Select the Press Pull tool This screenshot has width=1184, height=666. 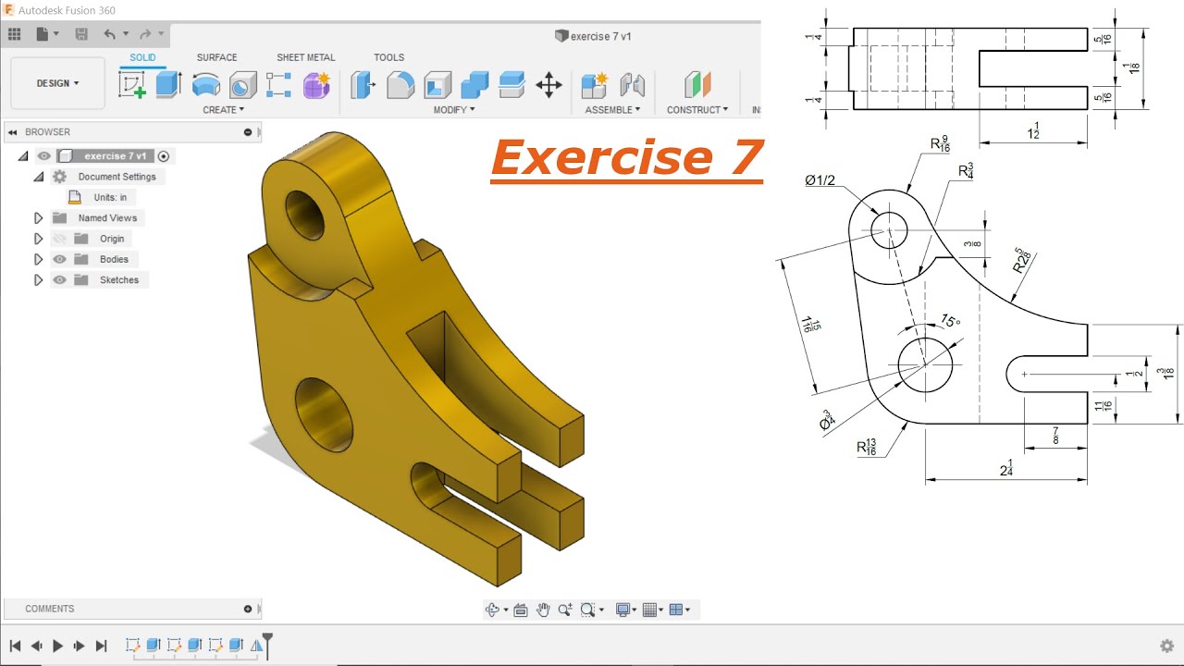click(x=364, y=85)
